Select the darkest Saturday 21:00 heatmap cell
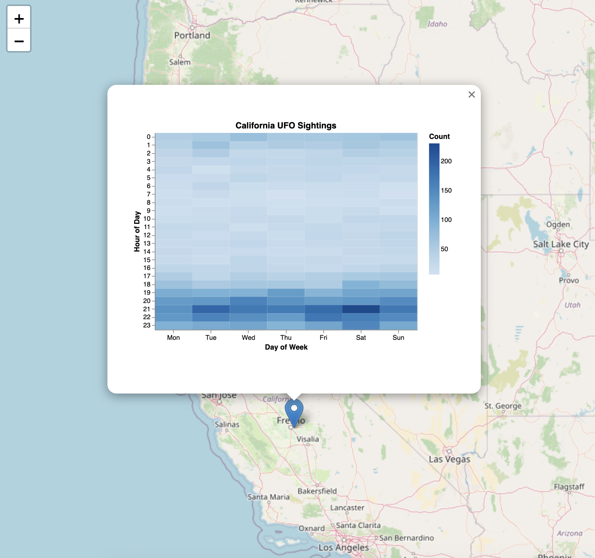Screen dimensions: 595x558 (x=361, y=309)
